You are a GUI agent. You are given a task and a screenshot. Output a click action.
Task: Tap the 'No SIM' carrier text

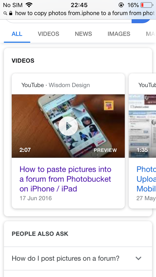(13, 5)
